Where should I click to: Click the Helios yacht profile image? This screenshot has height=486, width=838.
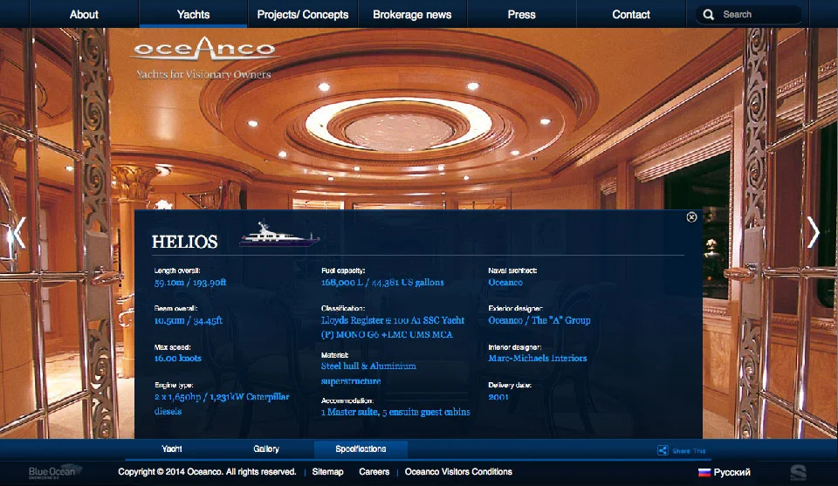pos(279,235)
